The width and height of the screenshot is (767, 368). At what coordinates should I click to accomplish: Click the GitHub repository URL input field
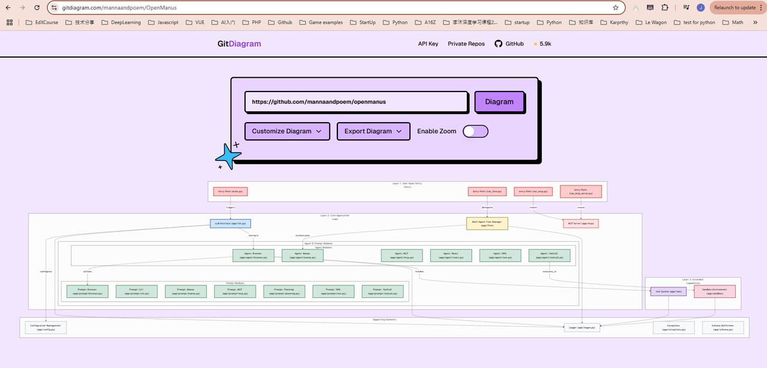[356, 102]
